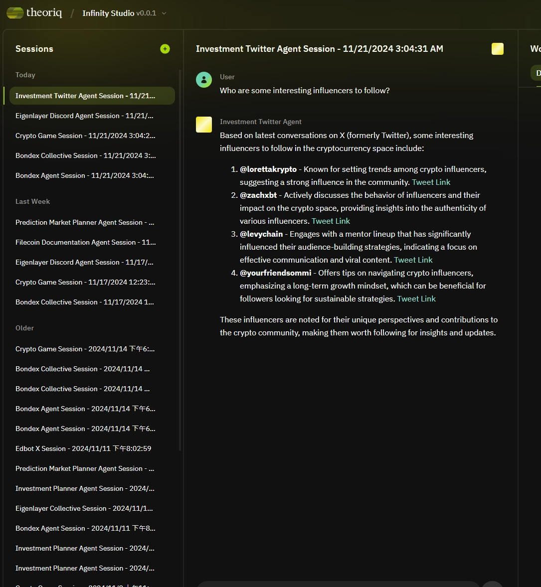The image size is (541, 587).
Task: Open Tweet Link for @zachxbt
Action: [331, 221]
